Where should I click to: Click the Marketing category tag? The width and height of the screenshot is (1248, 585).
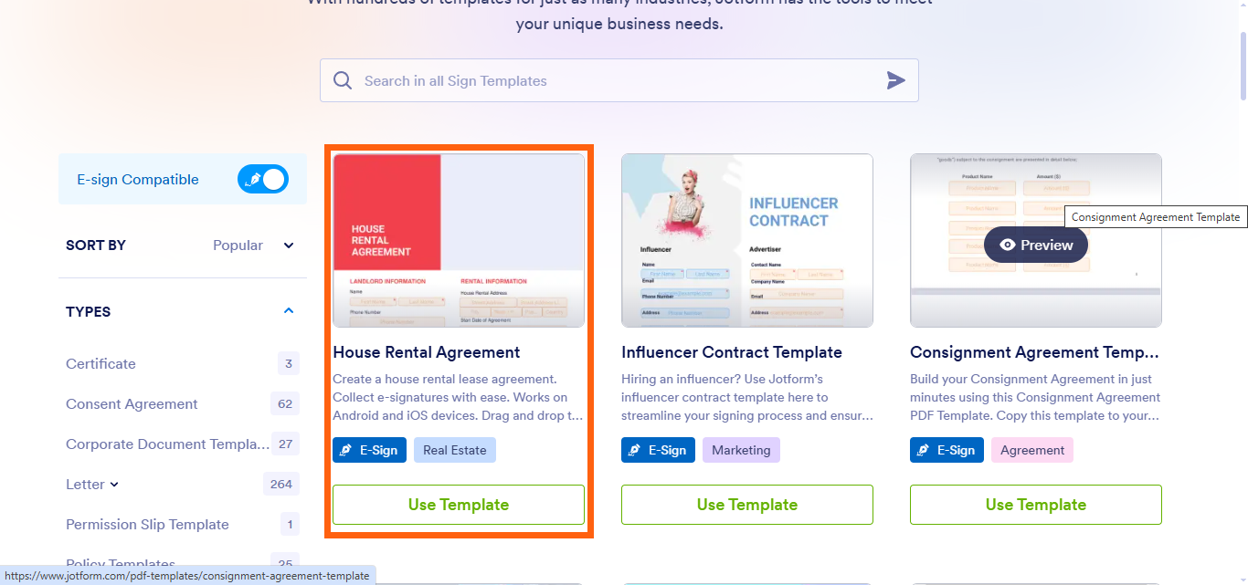coord(741,450)
